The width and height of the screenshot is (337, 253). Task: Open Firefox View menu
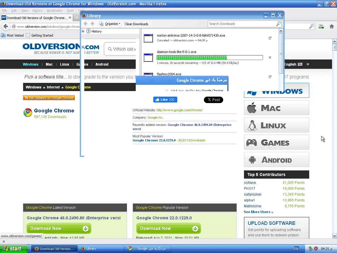(x=25, y=11)
